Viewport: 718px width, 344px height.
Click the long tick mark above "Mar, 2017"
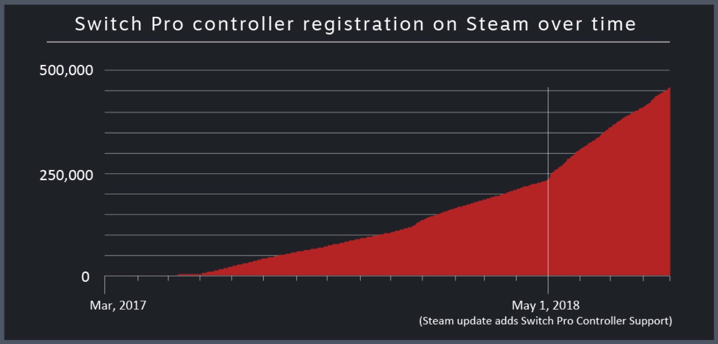pos(105,285)
